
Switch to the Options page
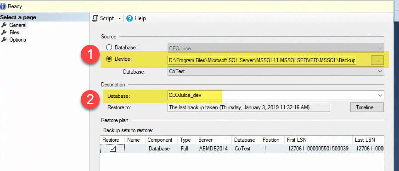pyautogui.click(x=17, y=40)
